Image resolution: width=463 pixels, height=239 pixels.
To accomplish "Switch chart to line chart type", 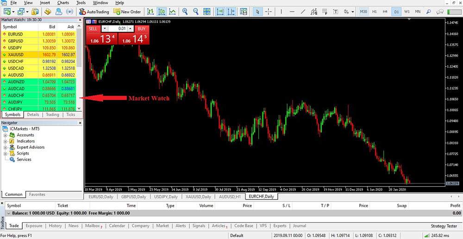I will tap(172, 12).
